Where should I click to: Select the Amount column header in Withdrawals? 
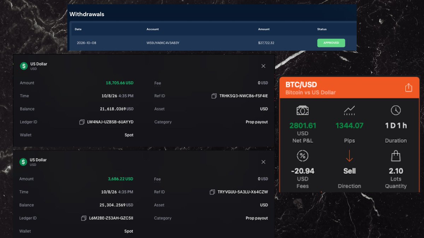point(264,29)
